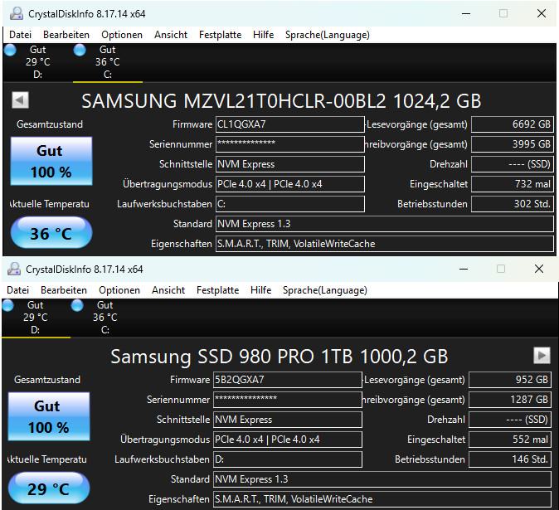Open Ansicht menu in bottom window
The height and width of the screenshot is (510, 559).
point(168,290)
